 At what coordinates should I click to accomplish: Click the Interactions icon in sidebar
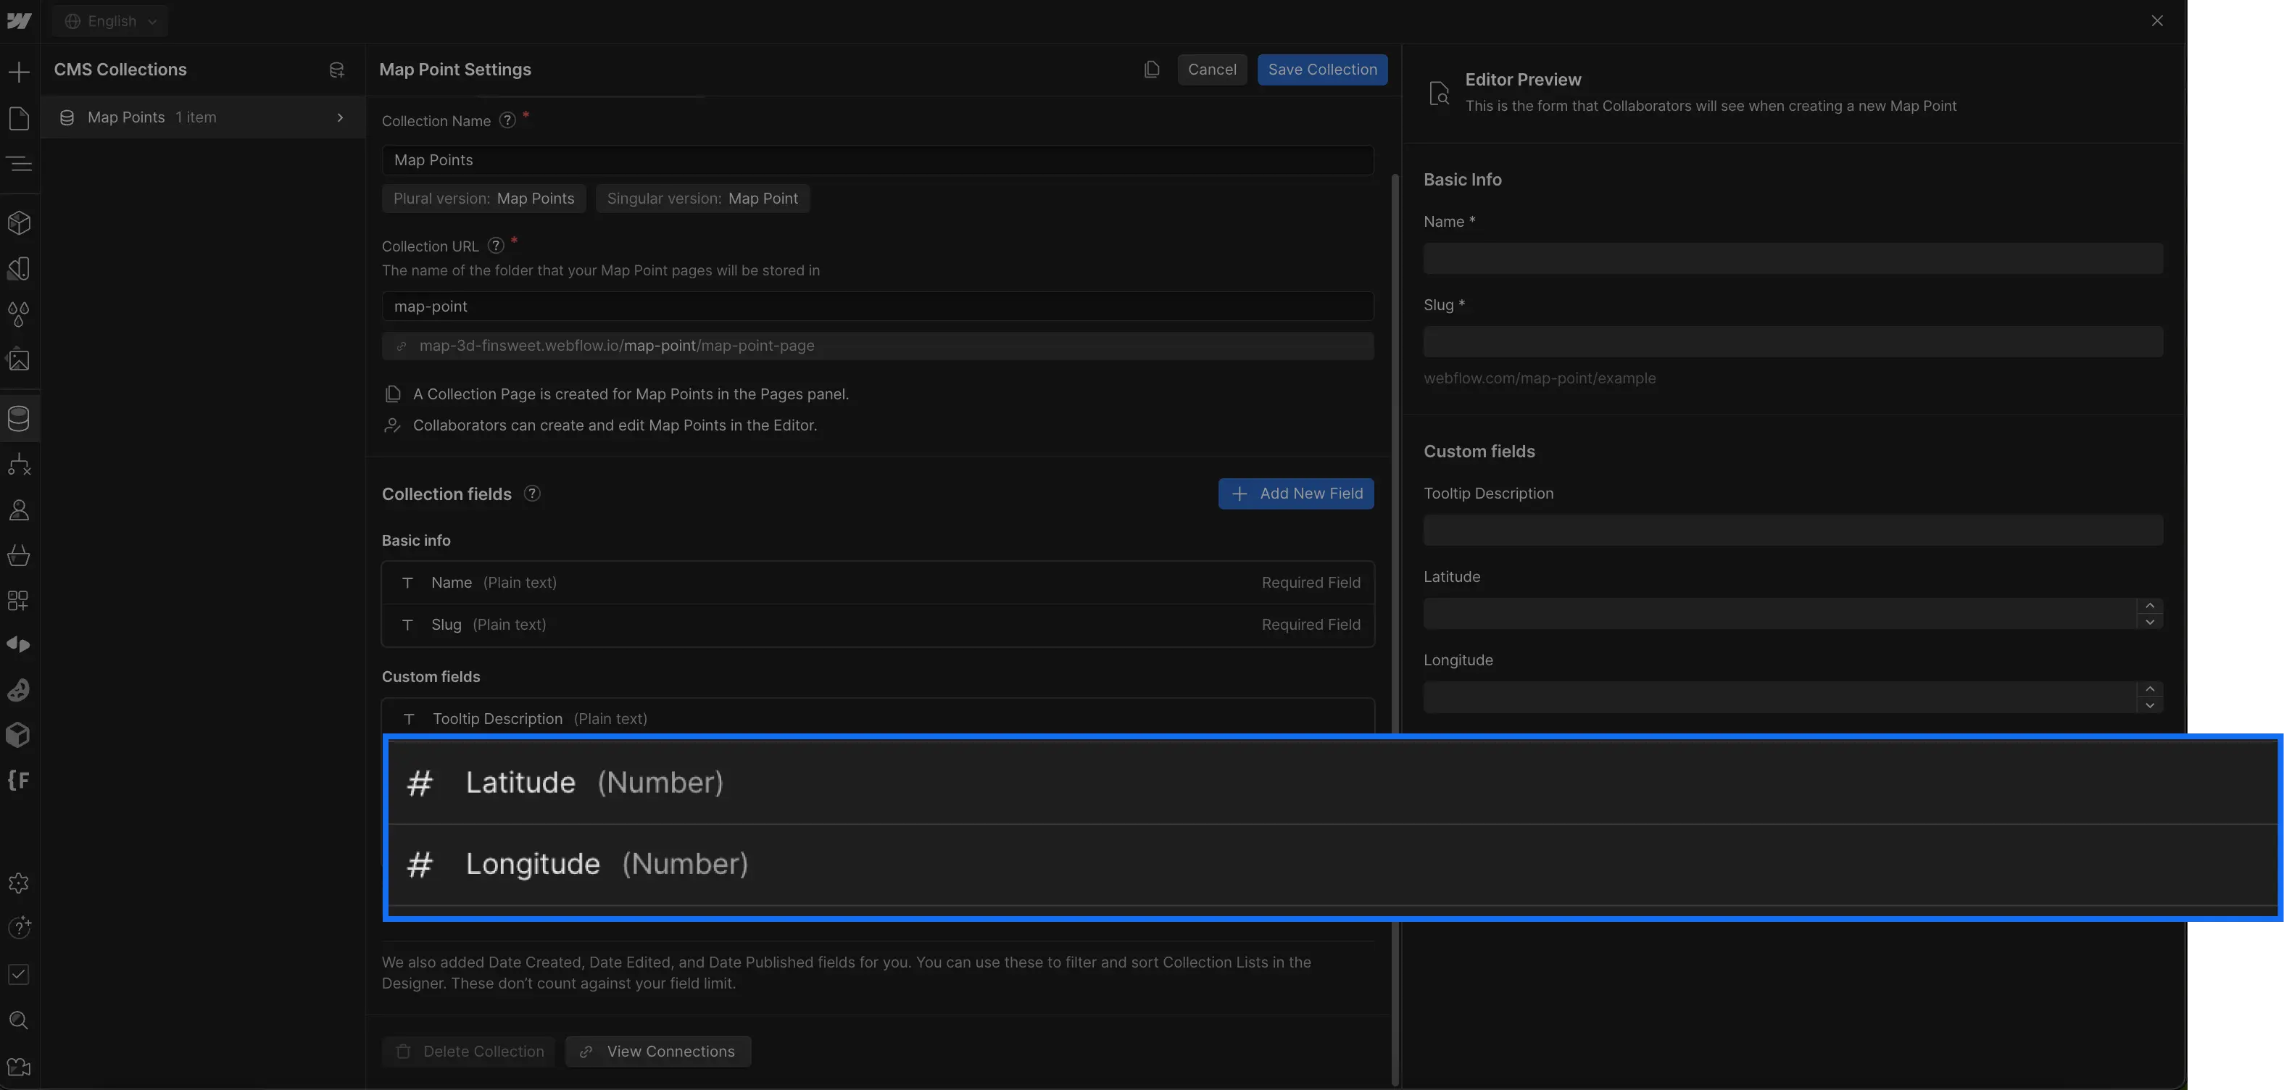[x=20, y=646]
